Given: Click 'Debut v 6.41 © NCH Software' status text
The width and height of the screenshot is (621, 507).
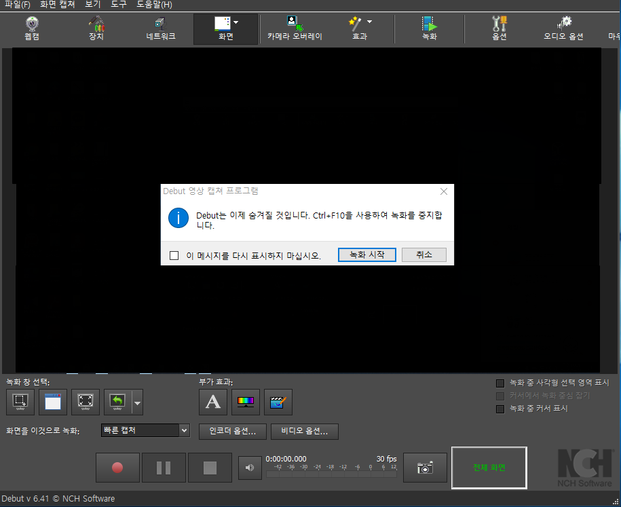Looking at the screenshot, I should (58, 499).
